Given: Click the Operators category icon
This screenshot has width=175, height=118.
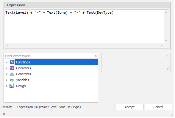Looking at the screenshot, I should click(12, 68).
